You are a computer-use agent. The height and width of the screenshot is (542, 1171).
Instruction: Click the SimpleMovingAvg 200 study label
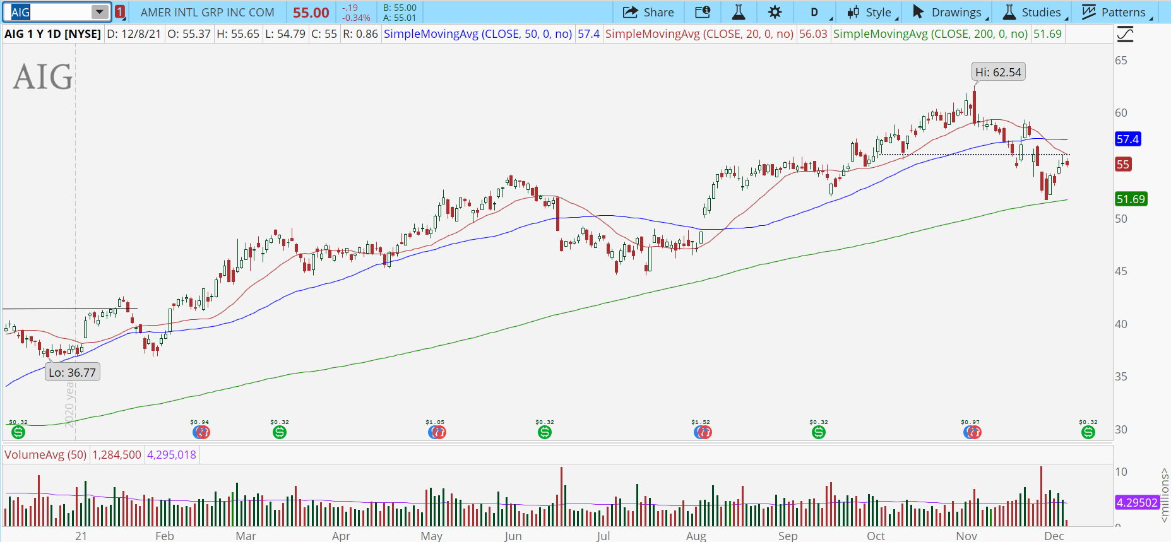[930, 34]
